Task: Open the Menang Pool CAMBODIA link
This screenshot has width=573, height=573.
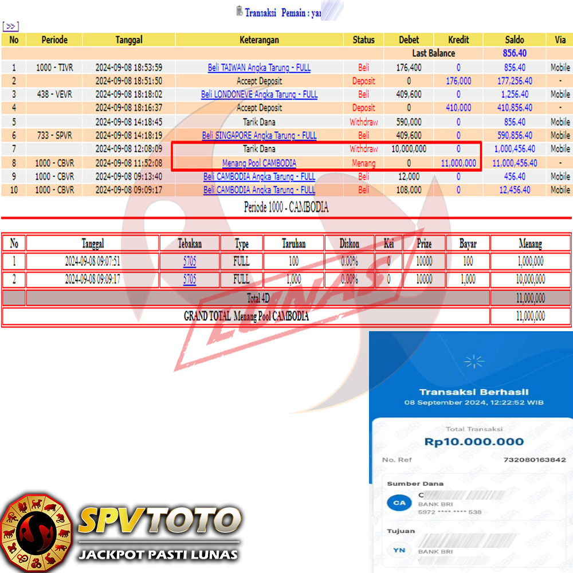Action: 259,163
